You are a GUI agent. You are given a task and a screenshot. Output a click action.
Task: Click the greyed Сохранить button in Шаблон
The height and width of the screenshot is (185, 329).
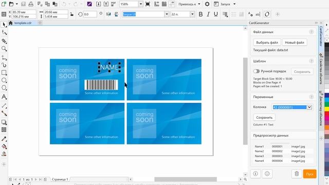click(302, 71)
